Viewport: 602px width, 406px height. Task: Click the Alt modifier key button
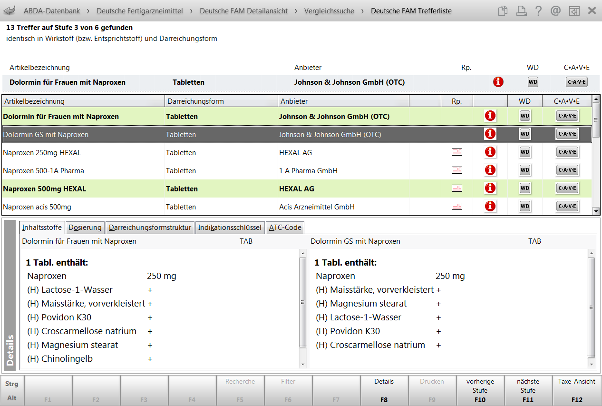(12, 398)
